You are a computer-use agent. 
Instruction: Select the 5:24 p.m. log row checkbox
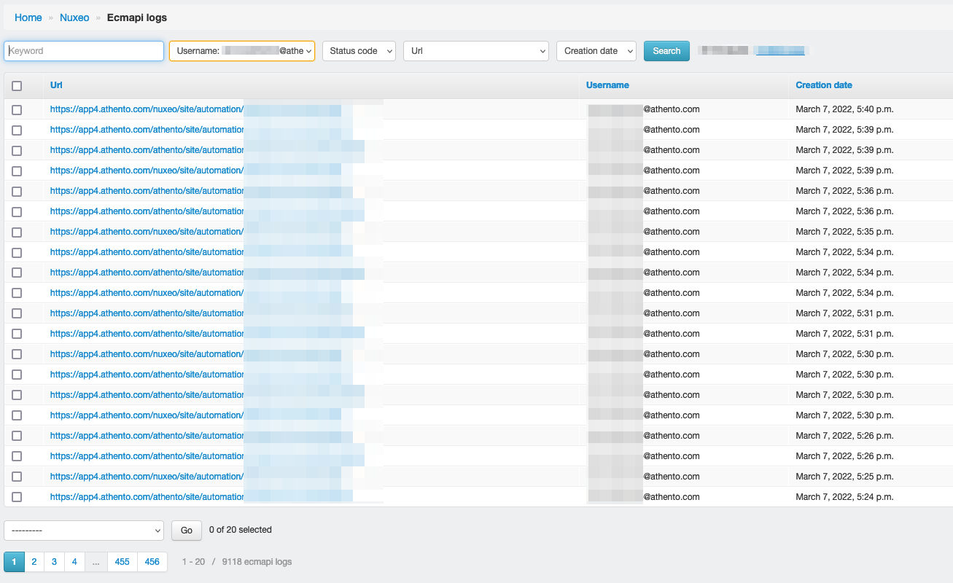[x=17, y=497]
